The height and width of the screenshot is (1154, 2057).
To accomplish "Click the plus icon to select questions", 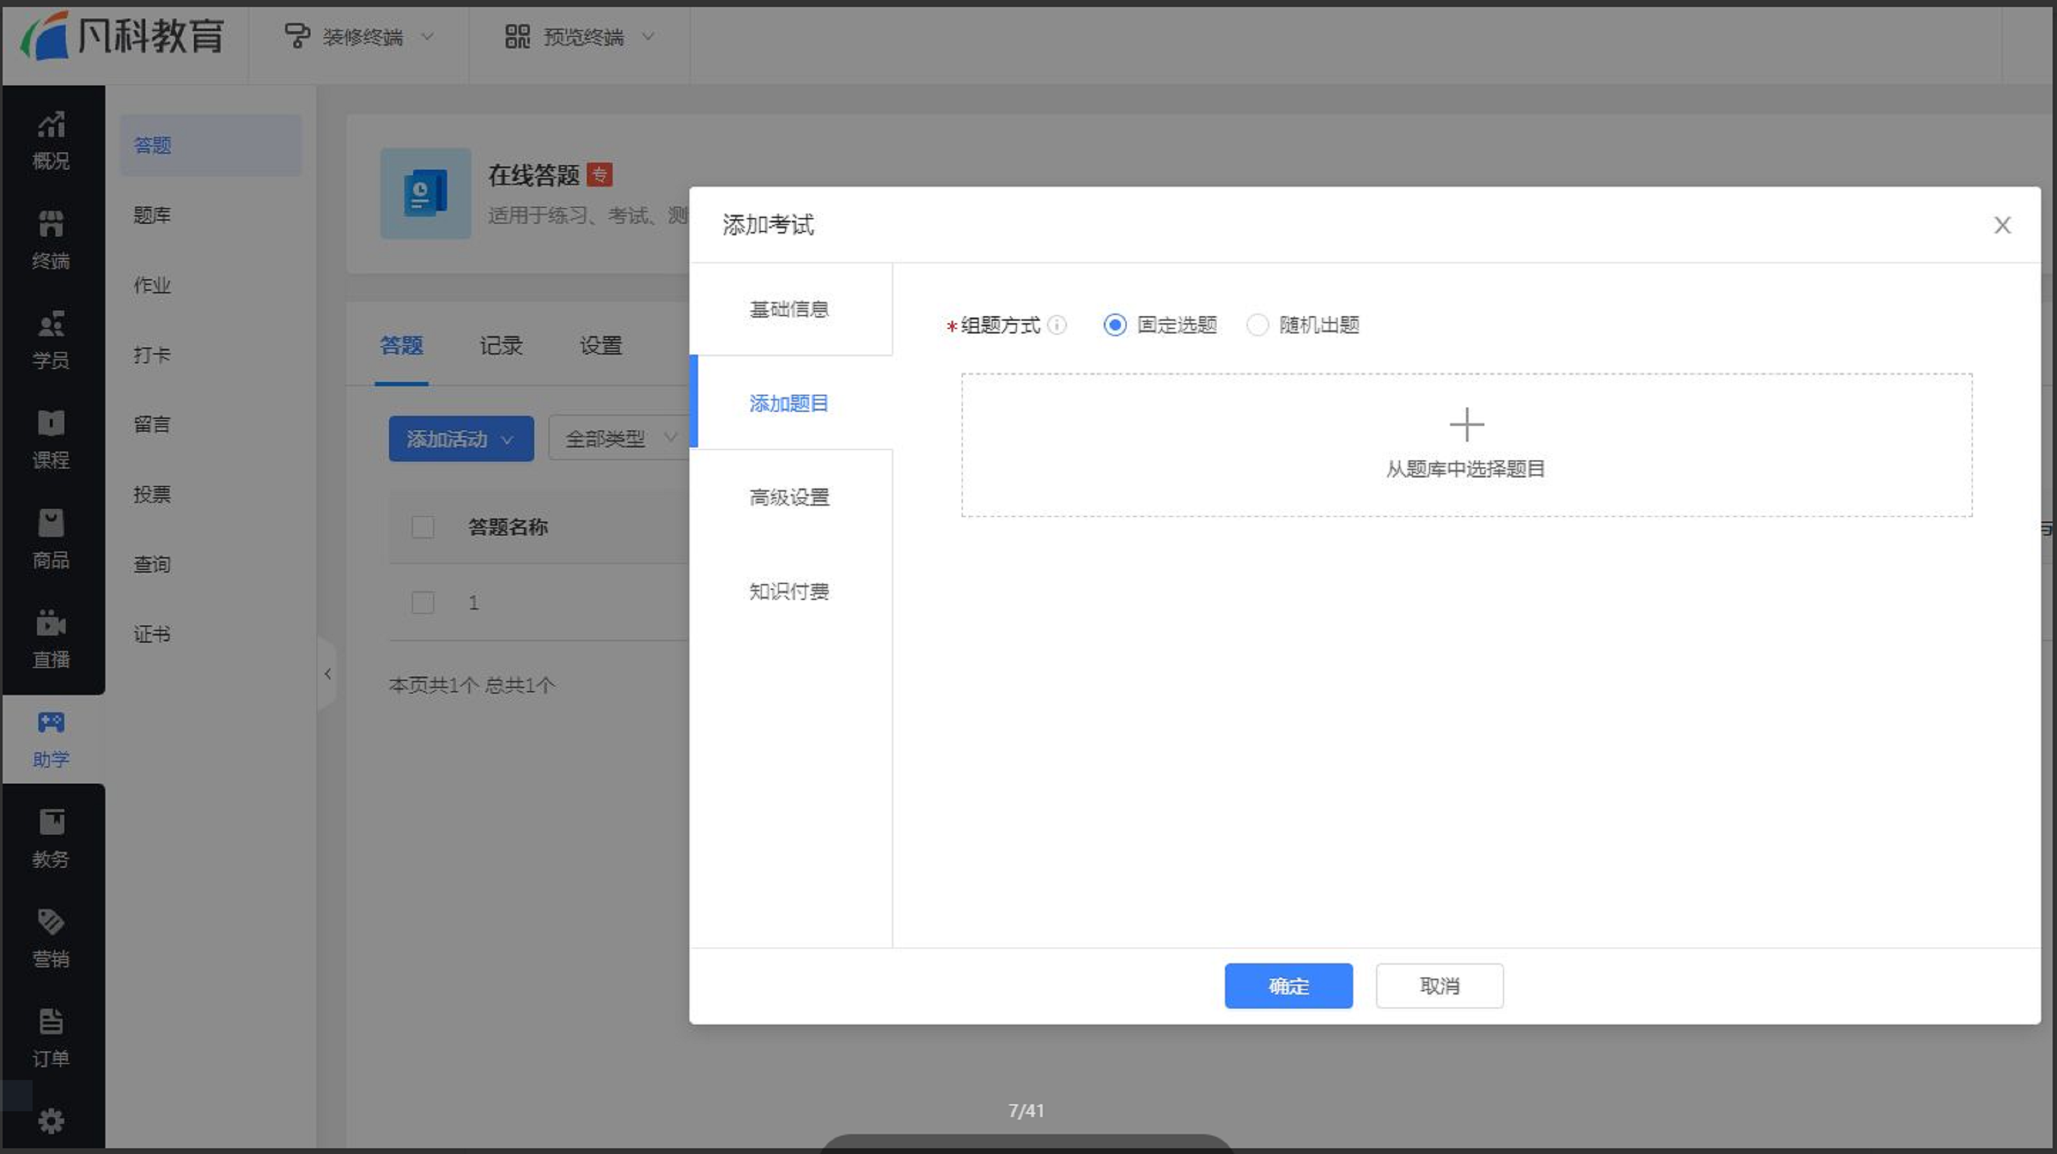I will click(1466, 425).
